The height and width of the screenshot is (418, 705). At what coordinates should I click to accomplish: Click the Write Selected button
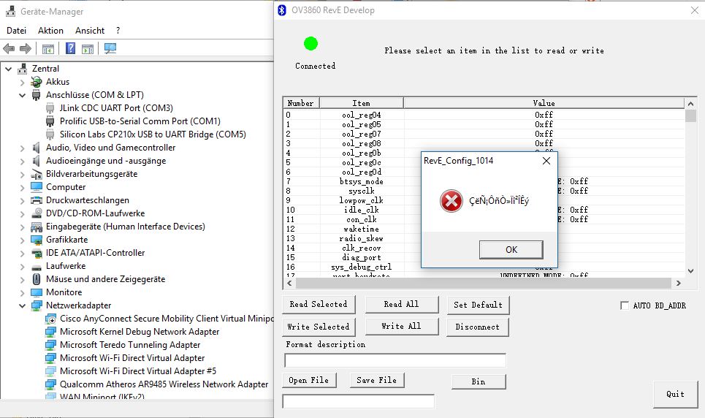point(319,327)
